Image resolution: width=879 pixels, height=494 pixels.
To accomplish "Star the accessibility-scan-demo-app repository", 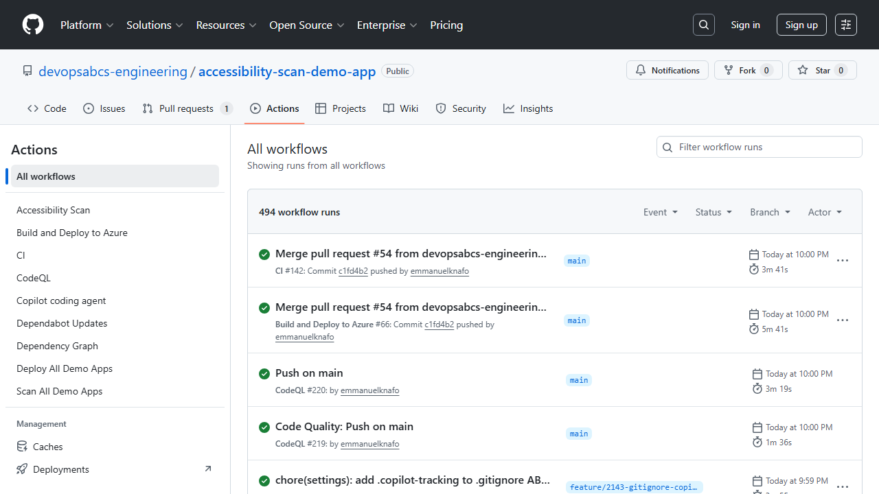I will pos(822,70).
